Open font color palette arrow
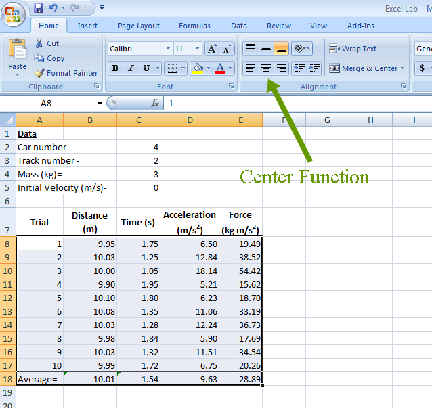The width and height of the screenshot is (432, 408). tap(231, 68)
